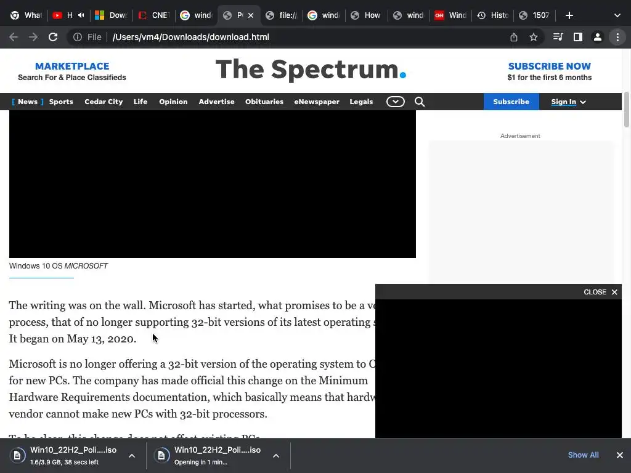Open the Advertise section

(216, 102)
